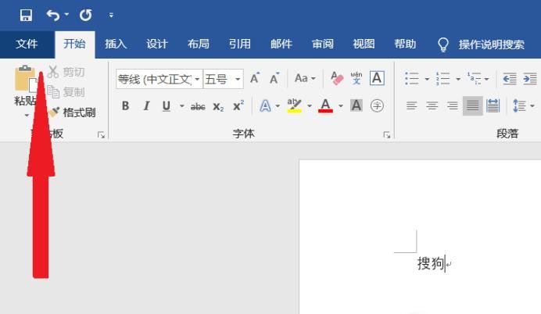Image resolution: width=541 pixels, height=314 pixels.
Task: Click the Decrease font size icon
Action: pyautogui.click(x=274, y=78)
